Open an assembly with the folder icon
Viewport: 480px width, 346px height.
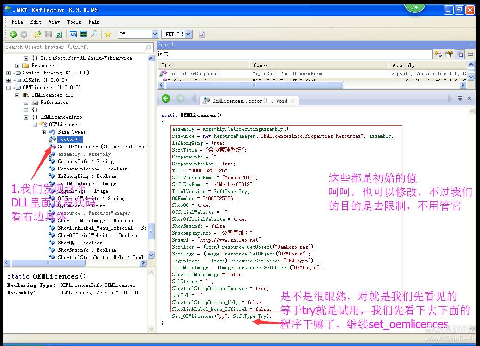(x=38, y=34)
